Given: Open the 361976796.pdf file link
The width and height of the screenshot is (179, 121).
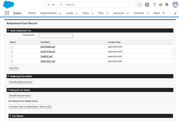Looking at the screenshot, I should click(x=48, y=52).
